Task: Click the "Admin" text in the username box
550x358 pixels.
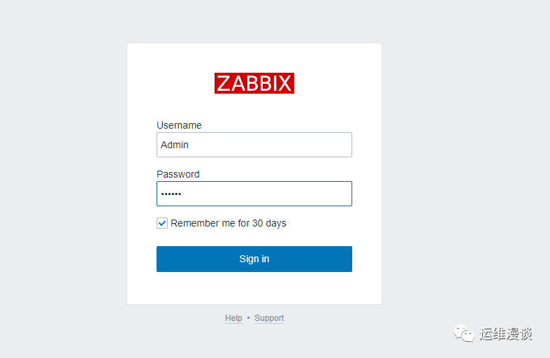Action: [175, 145]
